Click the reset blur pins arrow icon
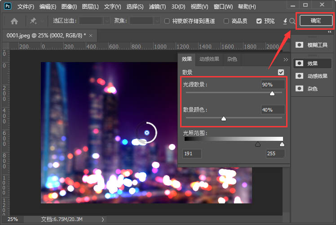The width and height of the screenshot is (336, 225). [x=285, y=21]
